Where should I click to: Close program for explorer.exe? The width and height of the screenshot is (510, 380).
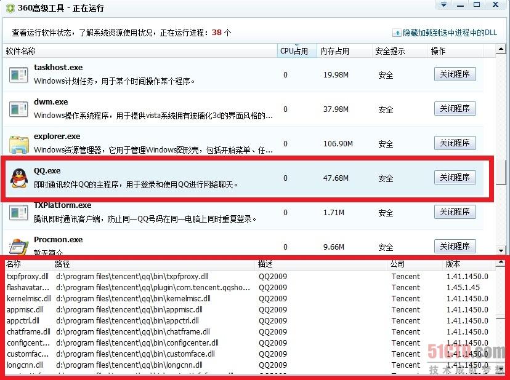click(x=455, y=143)
